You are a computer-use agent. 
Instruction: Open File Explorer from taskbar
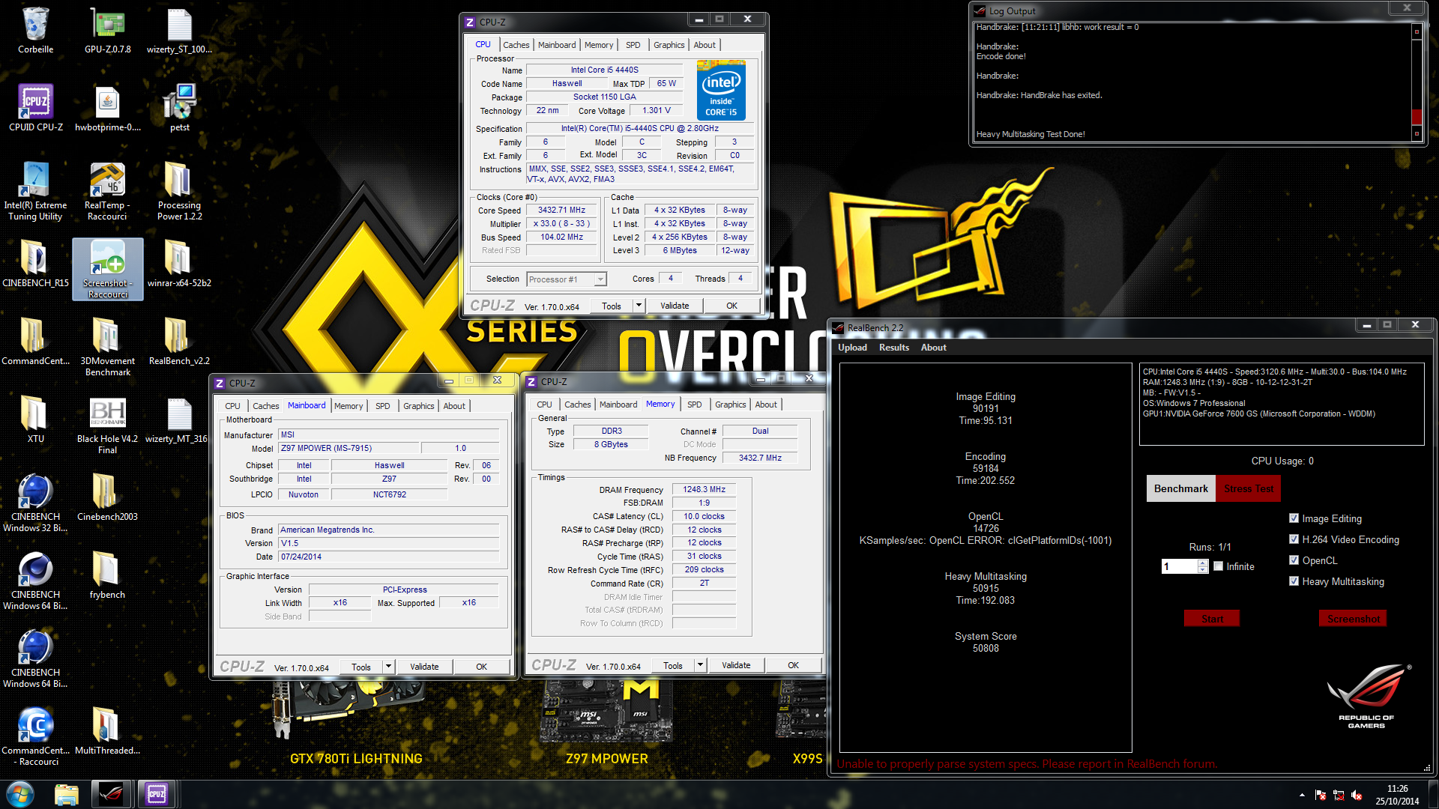tap(67, 794)
